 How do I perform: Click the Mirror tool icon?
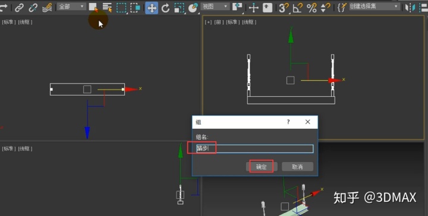tap(410, 8)
